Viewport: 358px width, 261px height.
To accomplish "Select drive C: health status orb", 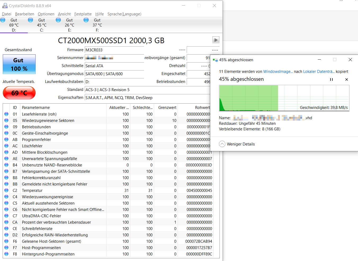I will tap(30, 20).
